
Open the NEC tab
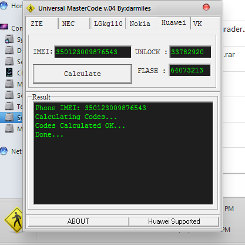74,24
